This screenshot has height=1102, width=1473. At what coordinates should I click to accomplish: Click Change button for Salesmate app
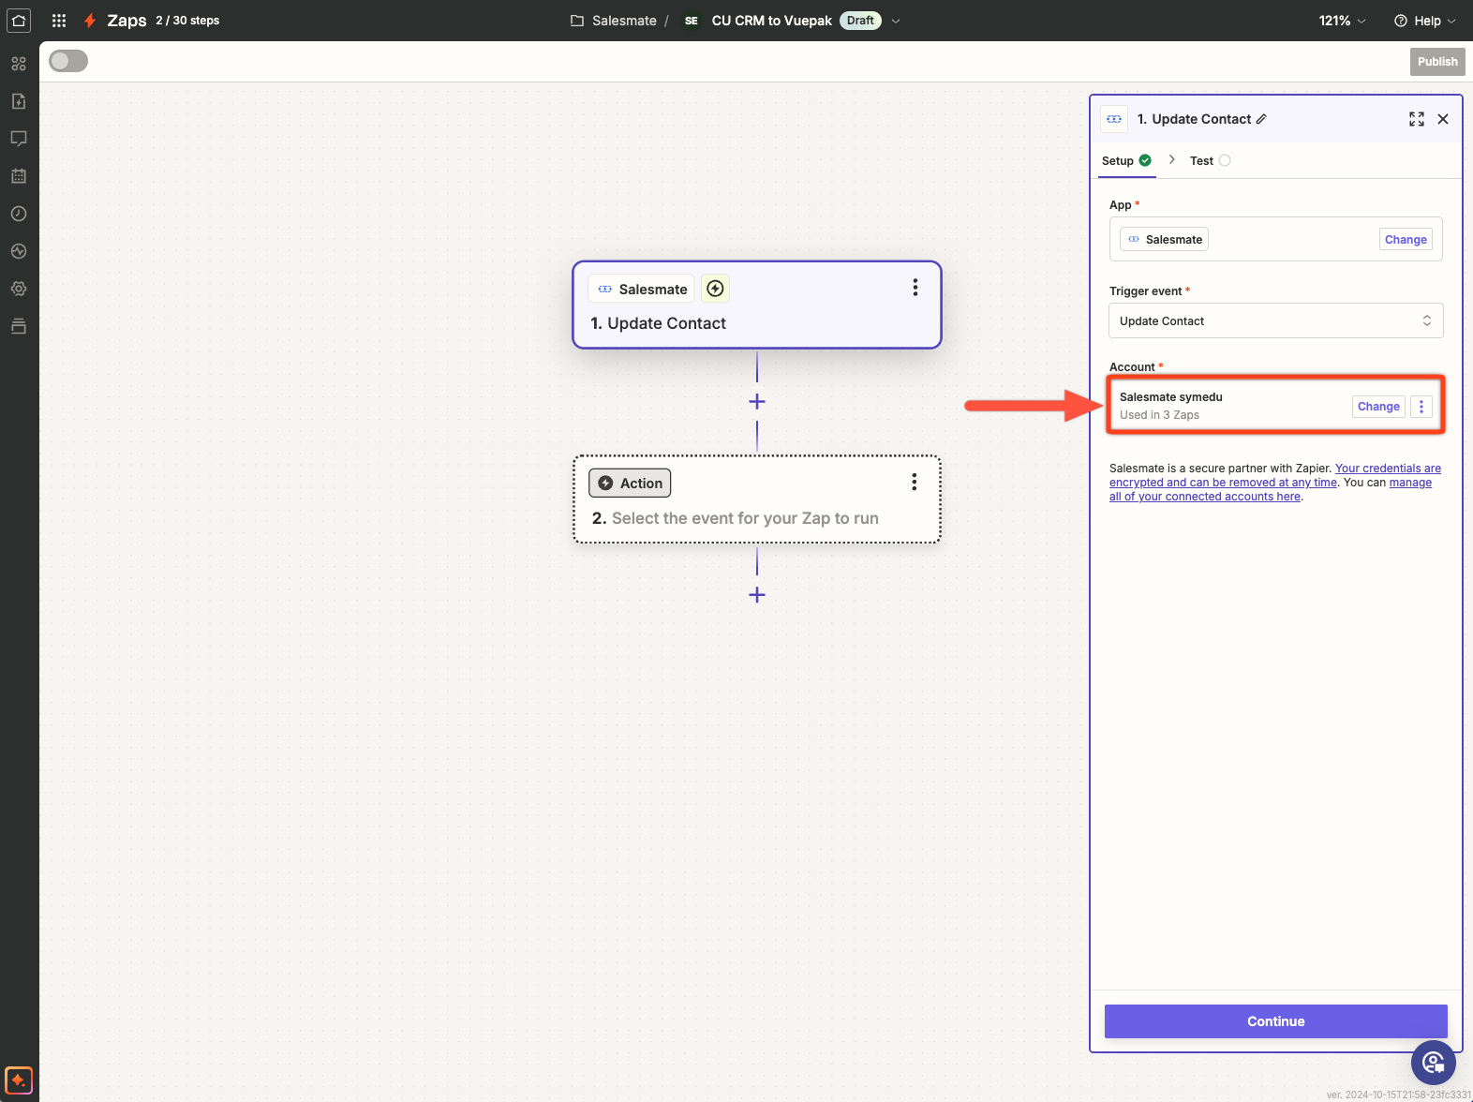coord(1405,240)
